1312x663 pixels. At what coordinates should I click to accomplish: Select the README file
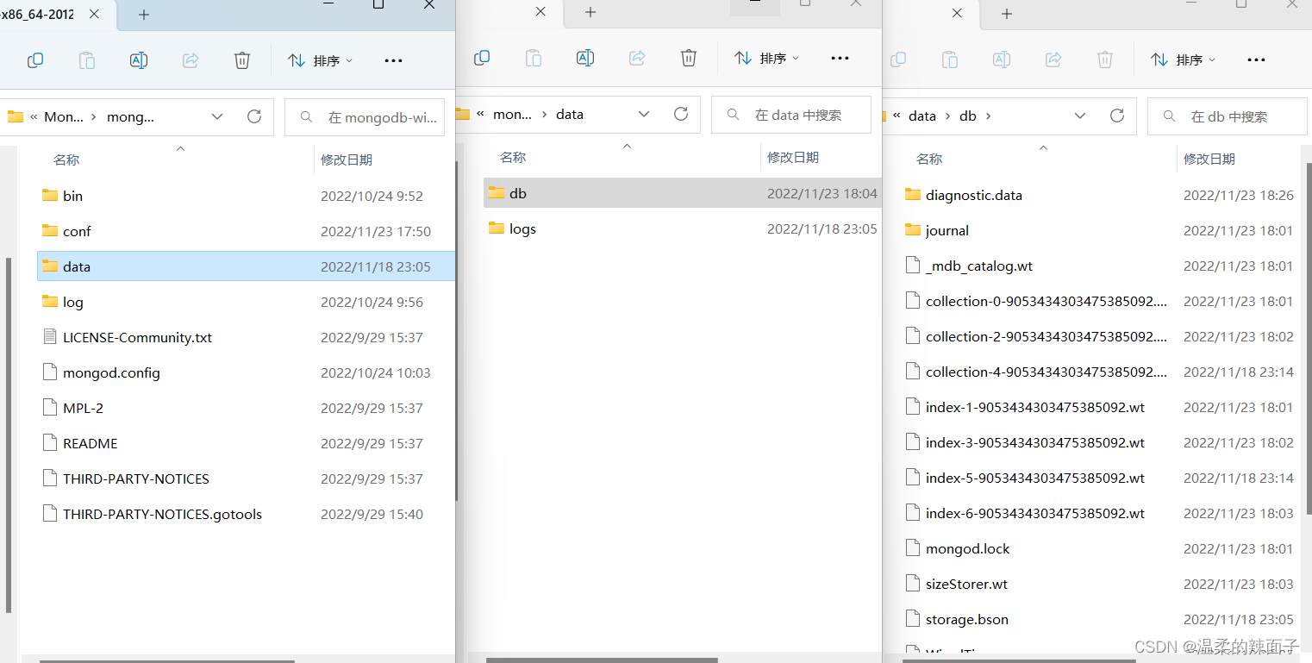coord(246,443)
